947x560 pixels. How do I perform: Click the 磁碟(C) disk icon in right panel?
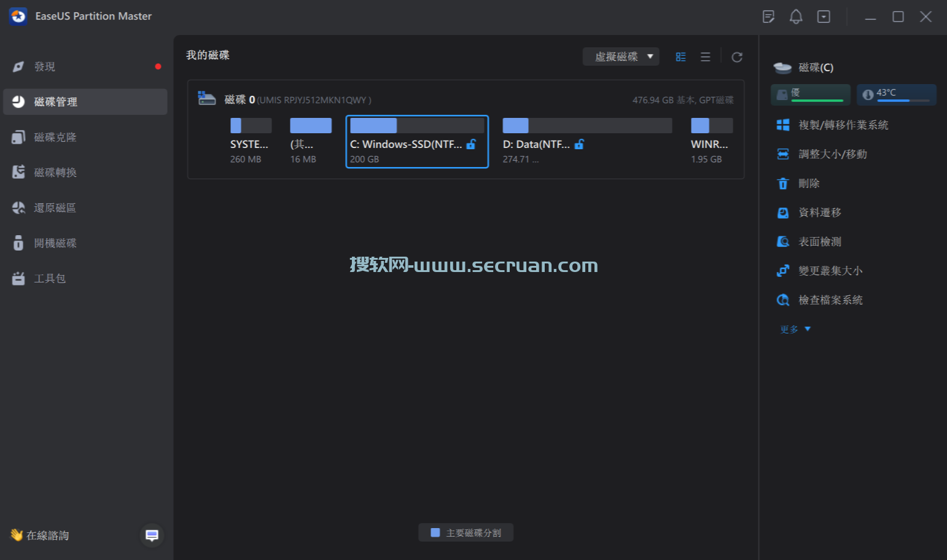pos(782,68)
